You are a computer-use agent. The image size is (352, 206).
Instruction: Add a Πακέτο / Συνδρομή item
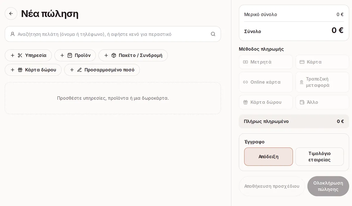pos(133,55)
